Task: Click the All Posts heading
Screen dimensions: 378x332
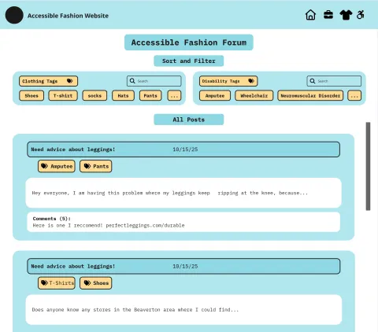Action: tap(189, 120)
